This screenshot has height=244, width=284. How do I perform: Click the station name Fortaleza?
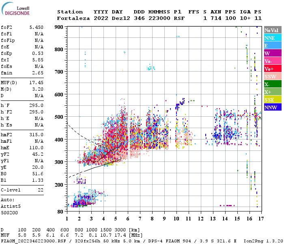coord(73,18)
